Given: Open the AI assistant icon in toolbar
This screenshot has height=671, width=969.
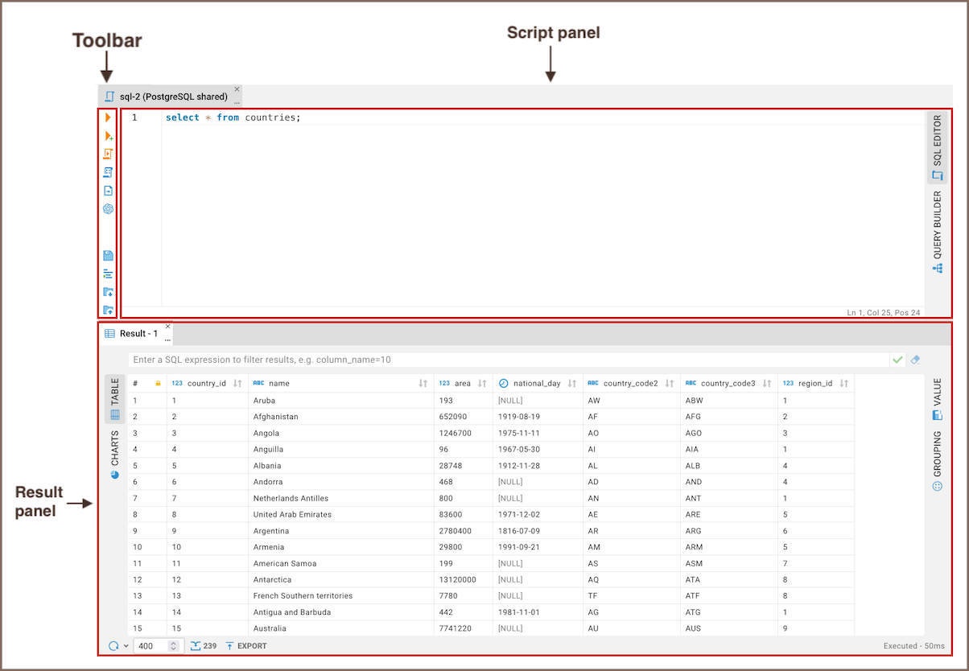Looking at the screenshot, I should coord(108,209).
